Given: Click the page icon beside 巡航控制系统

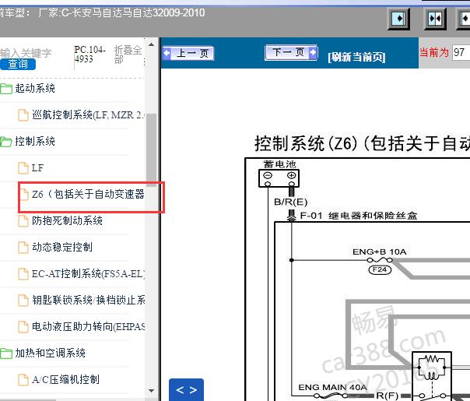Looking at the screenshot, I should [23, 115].
